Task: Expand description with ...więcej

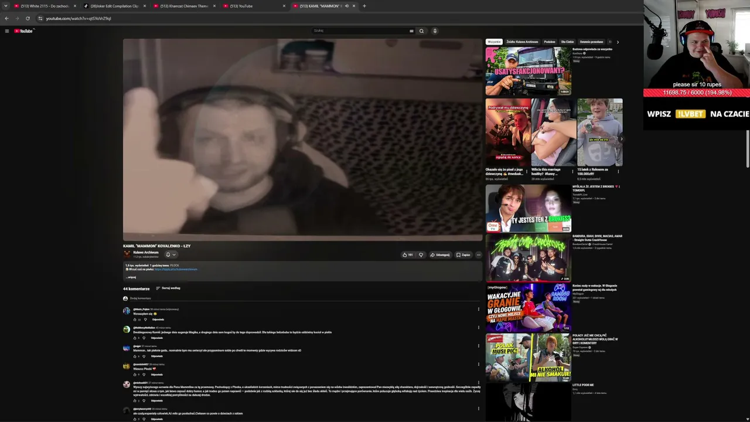Action: pos(131,277)
